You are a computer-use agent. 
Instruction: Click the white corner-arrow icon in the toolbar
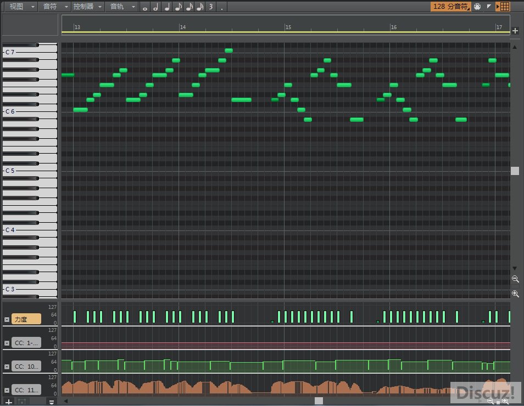coord(489,6)
